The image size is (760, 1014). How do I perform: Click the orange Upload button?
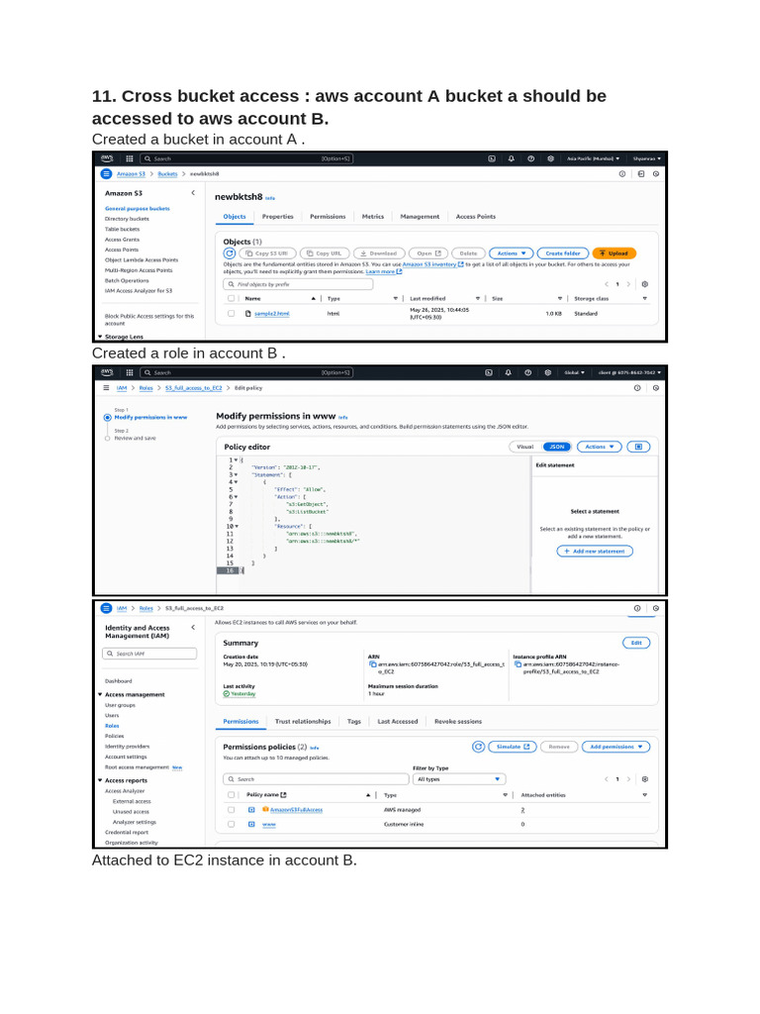point(614,253)
